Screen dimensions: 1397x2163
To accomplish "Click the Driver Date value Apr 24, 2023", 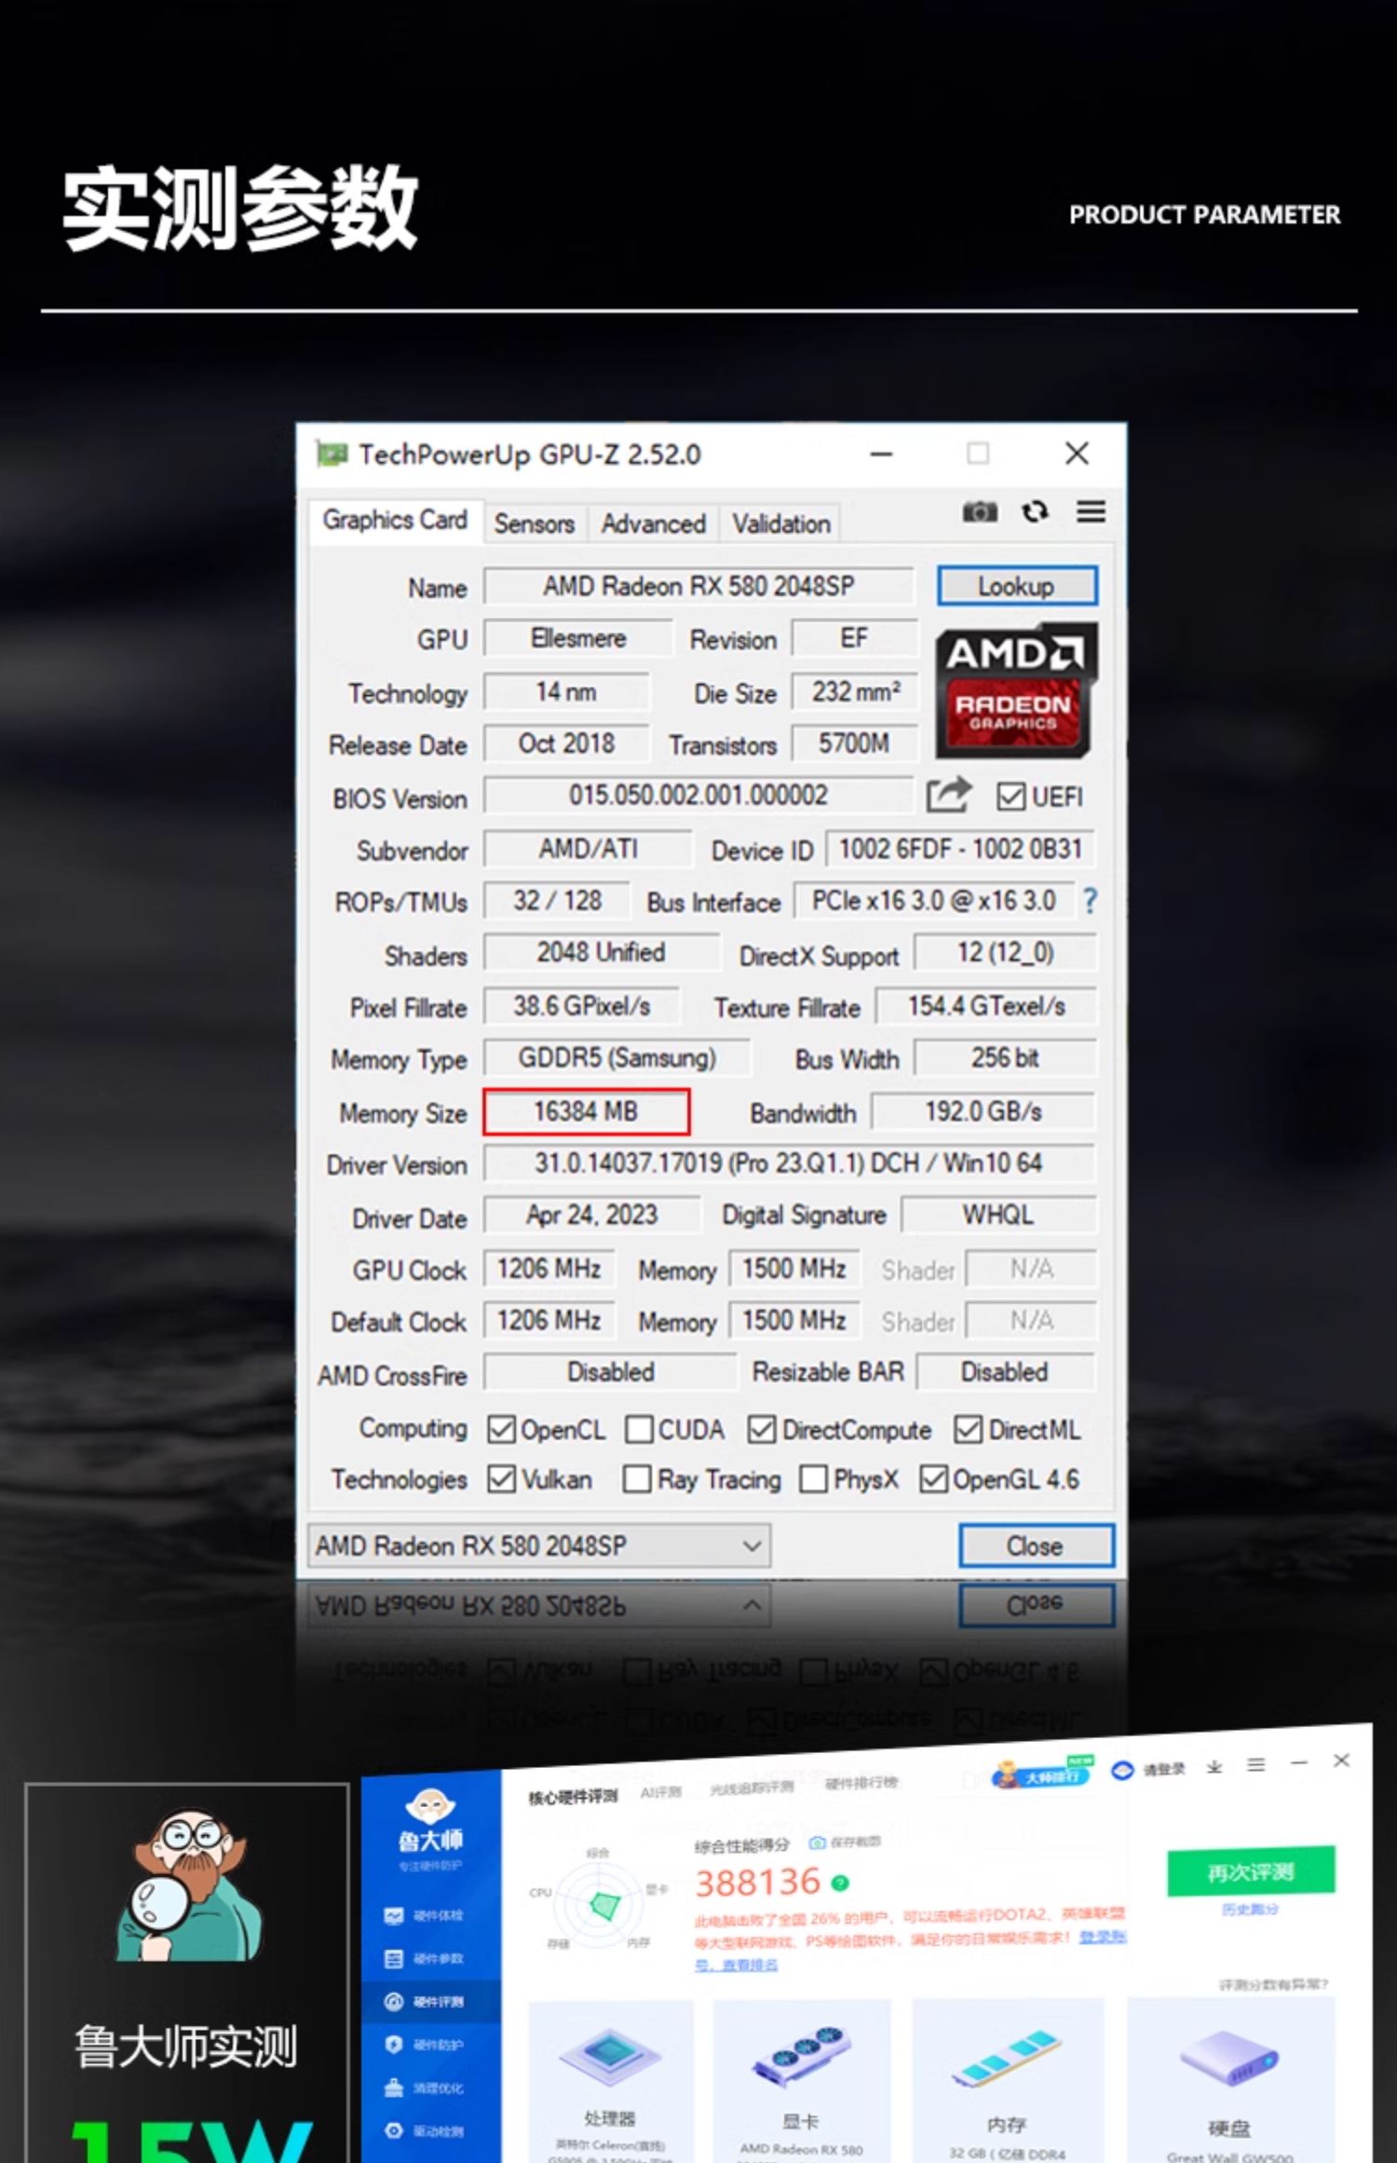I will click(x=592, y=1215).
